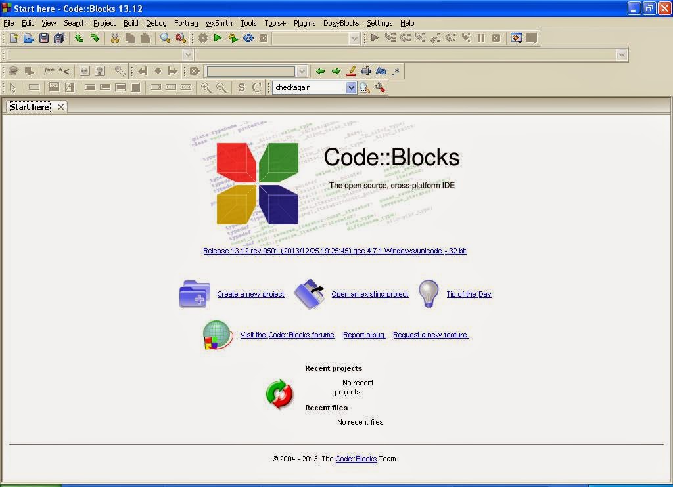673x487 pixels.
Task: Open Tip of the Day link
Action: (x=469, y=294)
